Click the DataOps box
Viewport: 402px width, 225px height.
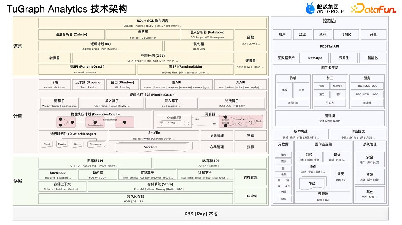[x=315, y=58]
